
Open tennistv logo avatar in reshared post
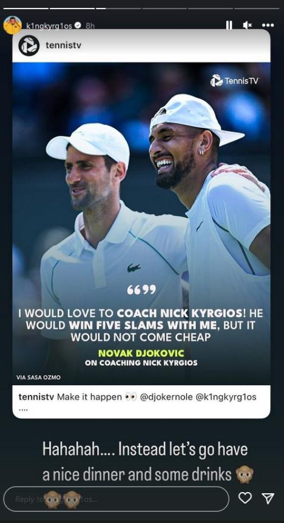29,46
